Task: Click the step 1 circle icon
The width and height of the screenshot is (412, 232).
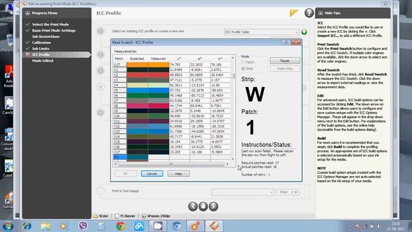Action: [x=100, y=31]
